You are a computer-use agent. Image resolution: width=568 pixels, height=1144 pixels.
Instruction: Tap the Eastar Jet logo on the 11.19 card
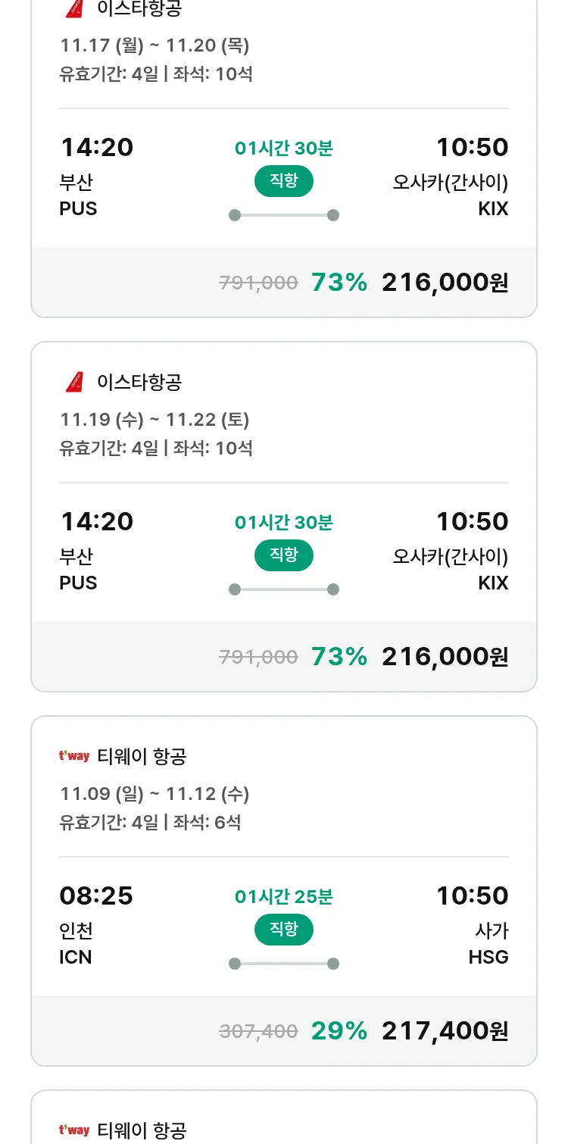coord(74,382)
